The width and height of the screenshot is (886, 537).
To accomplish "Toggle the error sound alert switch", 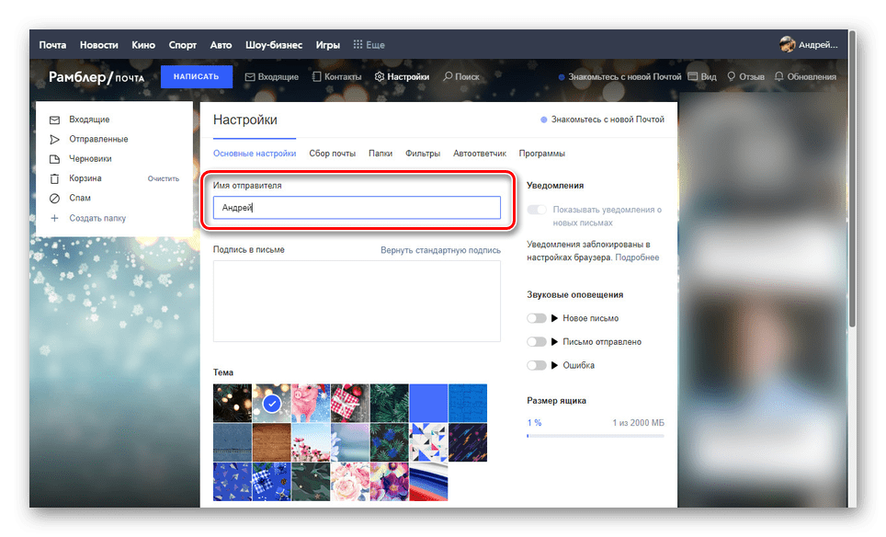I will pyautogui.click(x=536, y=365).
